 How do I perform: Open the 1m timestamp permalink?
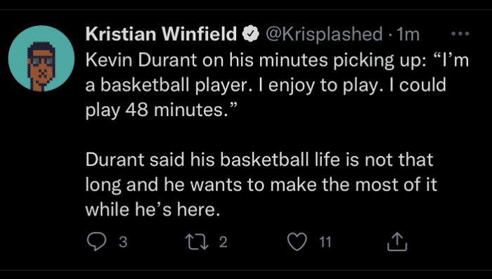point(408,34)
